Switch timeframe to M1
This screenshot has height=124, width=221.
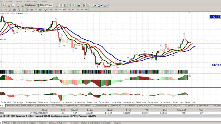point(51,10)
